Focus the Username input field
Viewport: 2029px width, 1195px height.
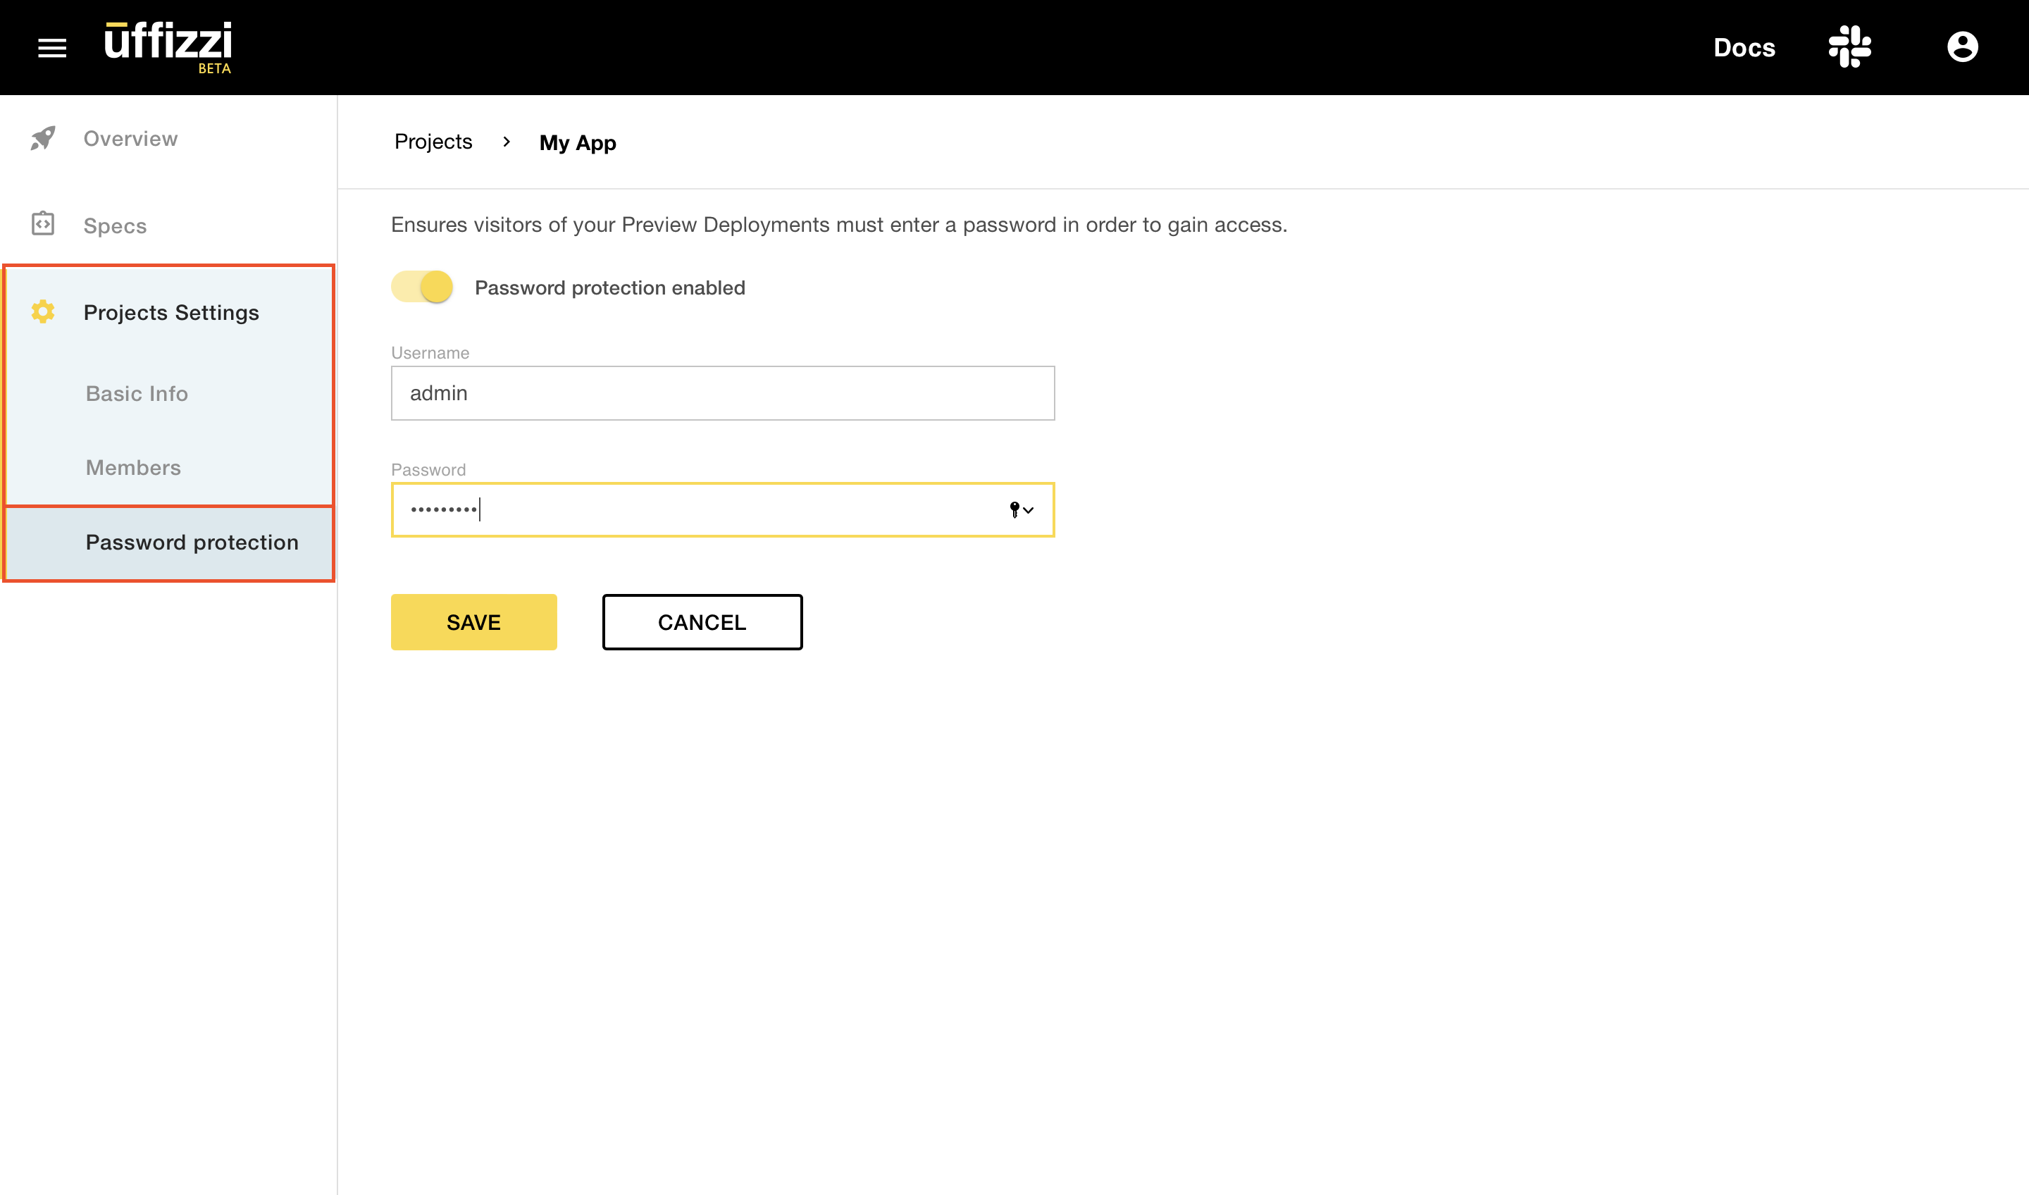click(723, 393)
